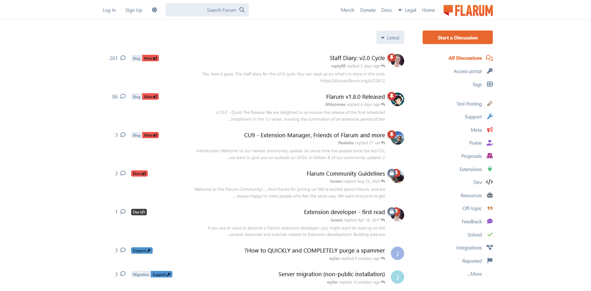Open the Flarum v1.8.0 Released discussion
Image resolution: width=591 pixels, height=291 pixels.
pos(356,97)
